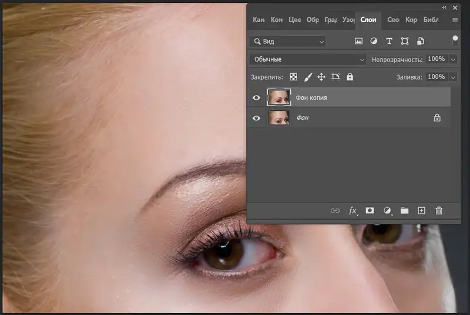This screenshot has width=470, height=315.
Task: Toggle layer filtering on/off switch
Action: tap(455, 40)
